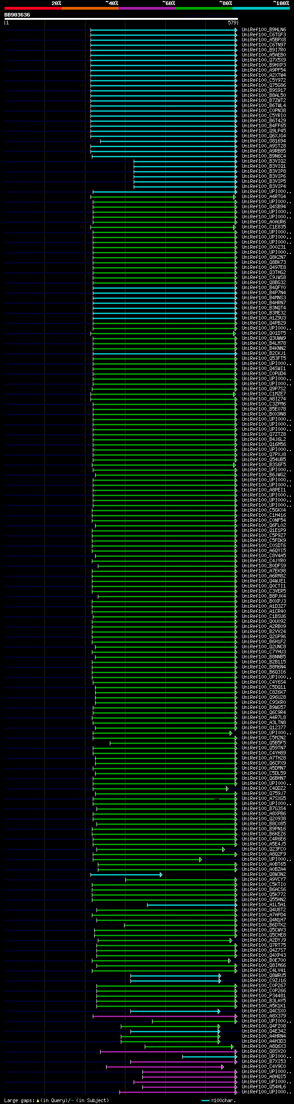Select the UniRef100_A9VCY7 label
Screen dimensions: 294x1104
pos(264,880)
